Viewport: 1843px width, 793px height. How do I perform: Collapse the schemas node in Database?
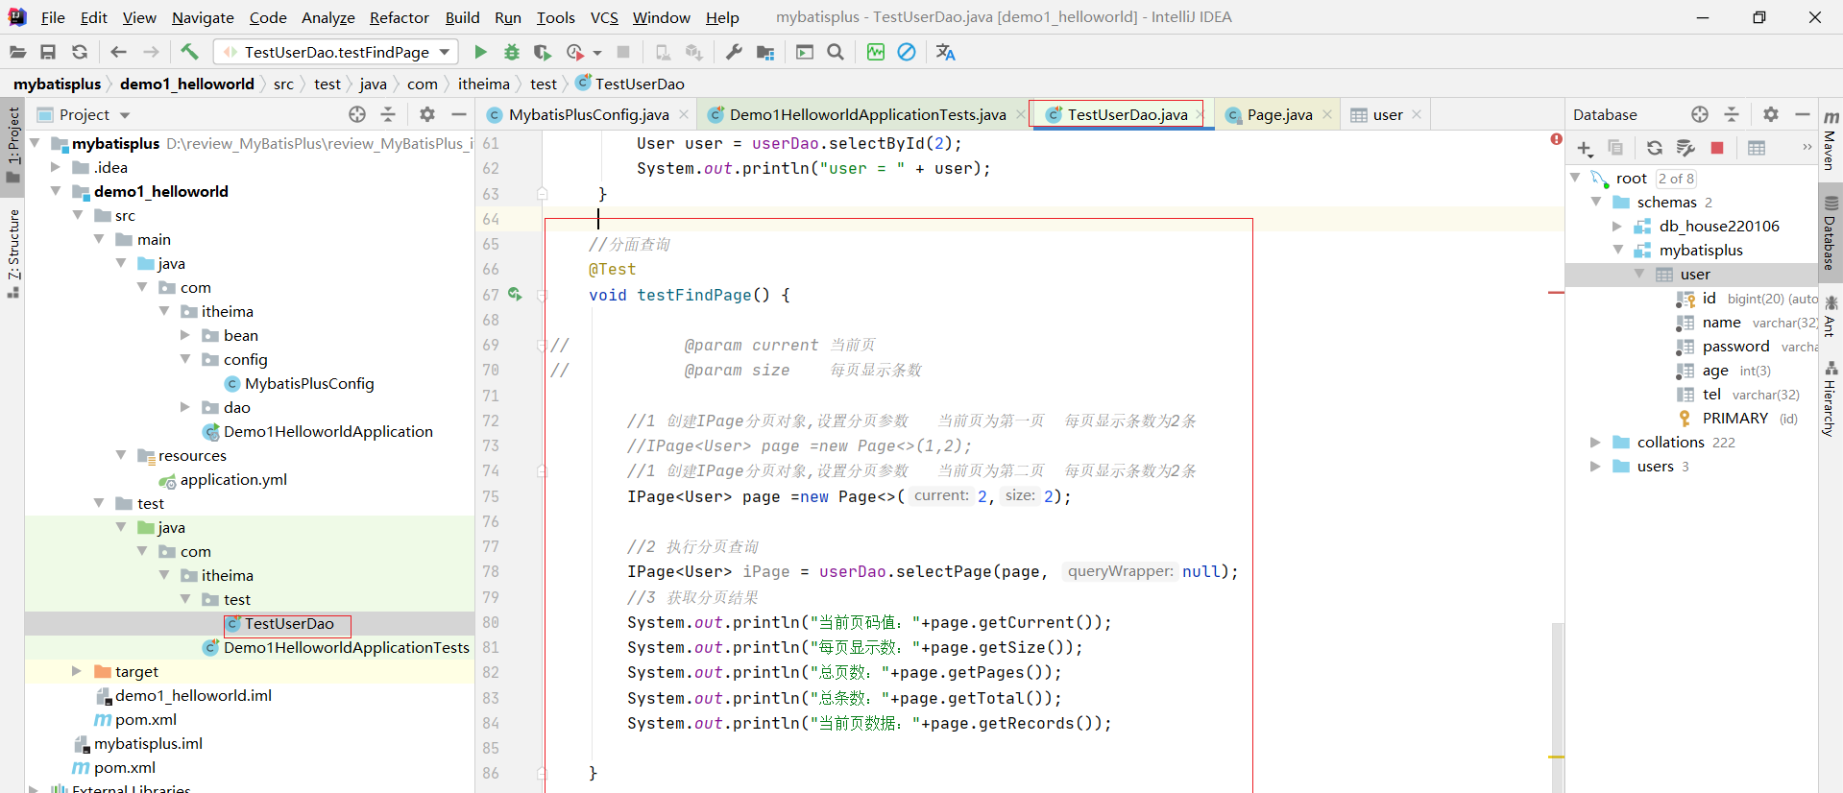coord(1595,202)
